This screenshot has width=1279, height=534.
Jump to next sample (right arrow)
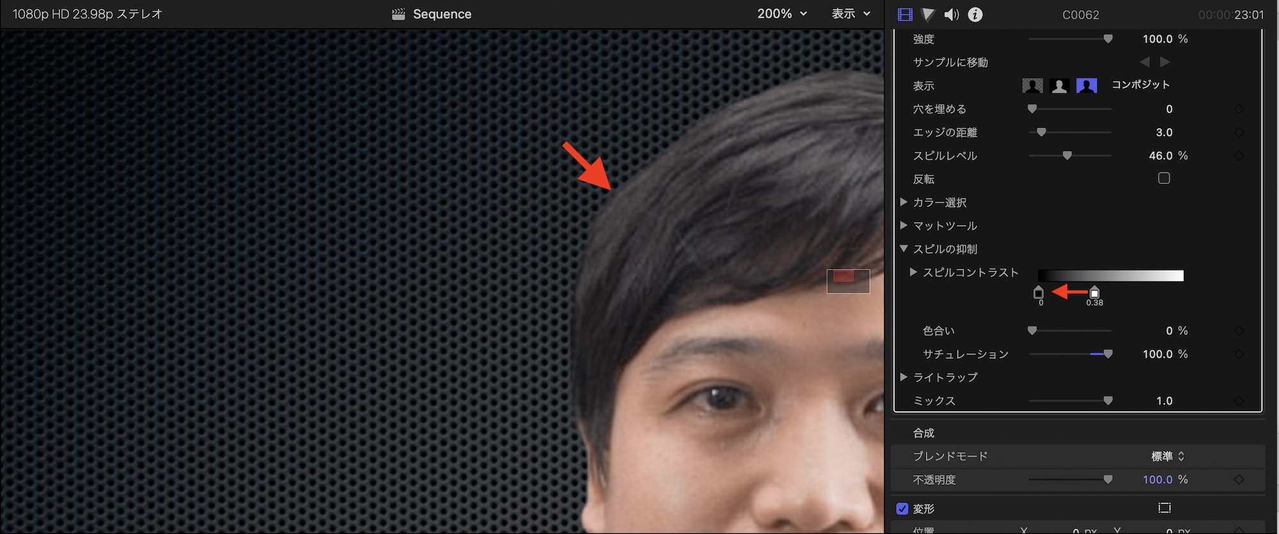tap(1165, 62)
